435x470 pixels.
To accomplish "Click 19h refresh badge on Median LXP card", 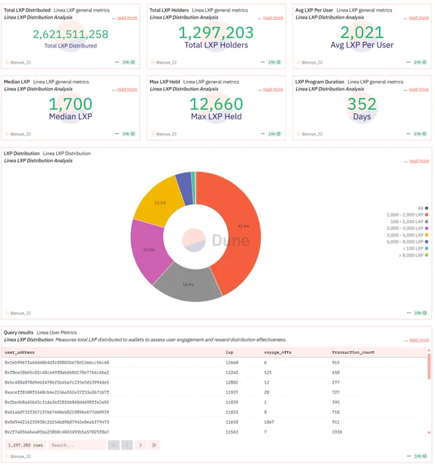I will pyautogui.click(x=129, y=134).
